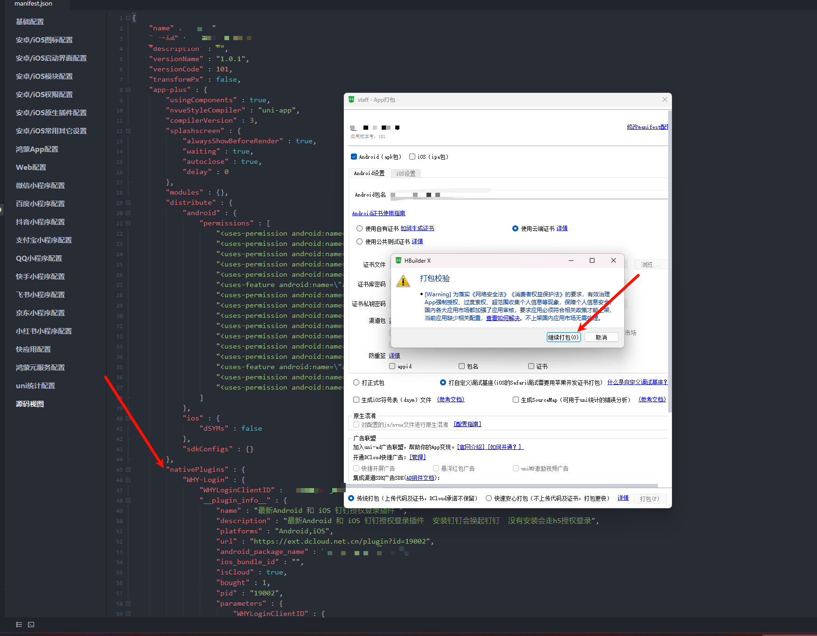
Task: Open 安卓/iOS权限配置 in the sidebar
Action: pos(44,95)
